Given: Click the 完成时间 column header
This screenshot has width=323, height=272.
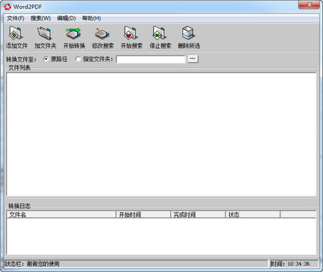Looking at the screenshot, I should pos(198,214).
